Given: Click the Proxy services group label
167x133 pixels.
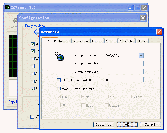Looking at the screenshot, I should point(35,26).
